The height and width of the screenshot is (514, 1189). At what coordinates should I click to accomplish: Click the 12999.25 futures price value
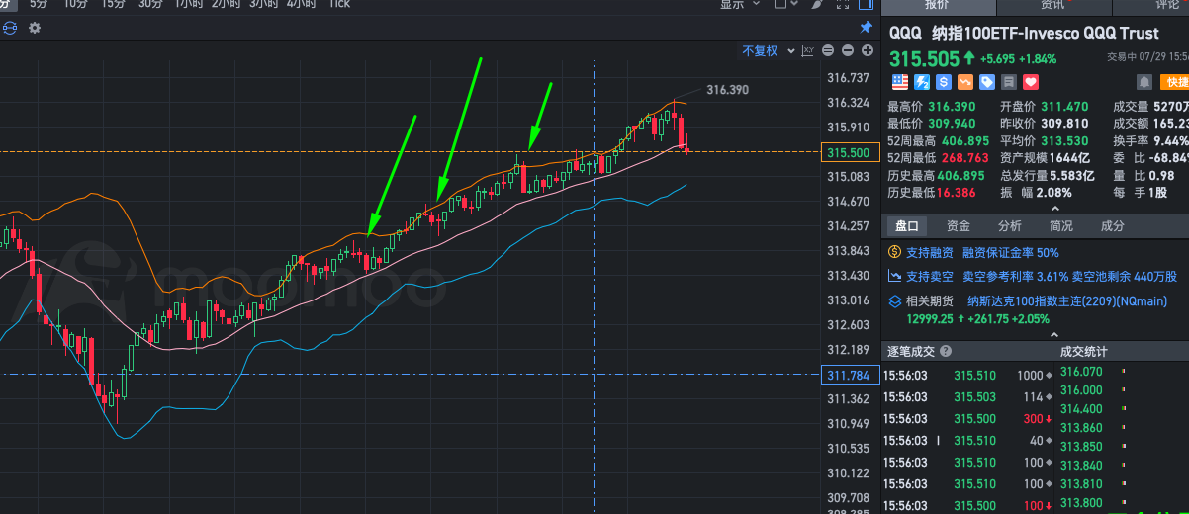930,318
